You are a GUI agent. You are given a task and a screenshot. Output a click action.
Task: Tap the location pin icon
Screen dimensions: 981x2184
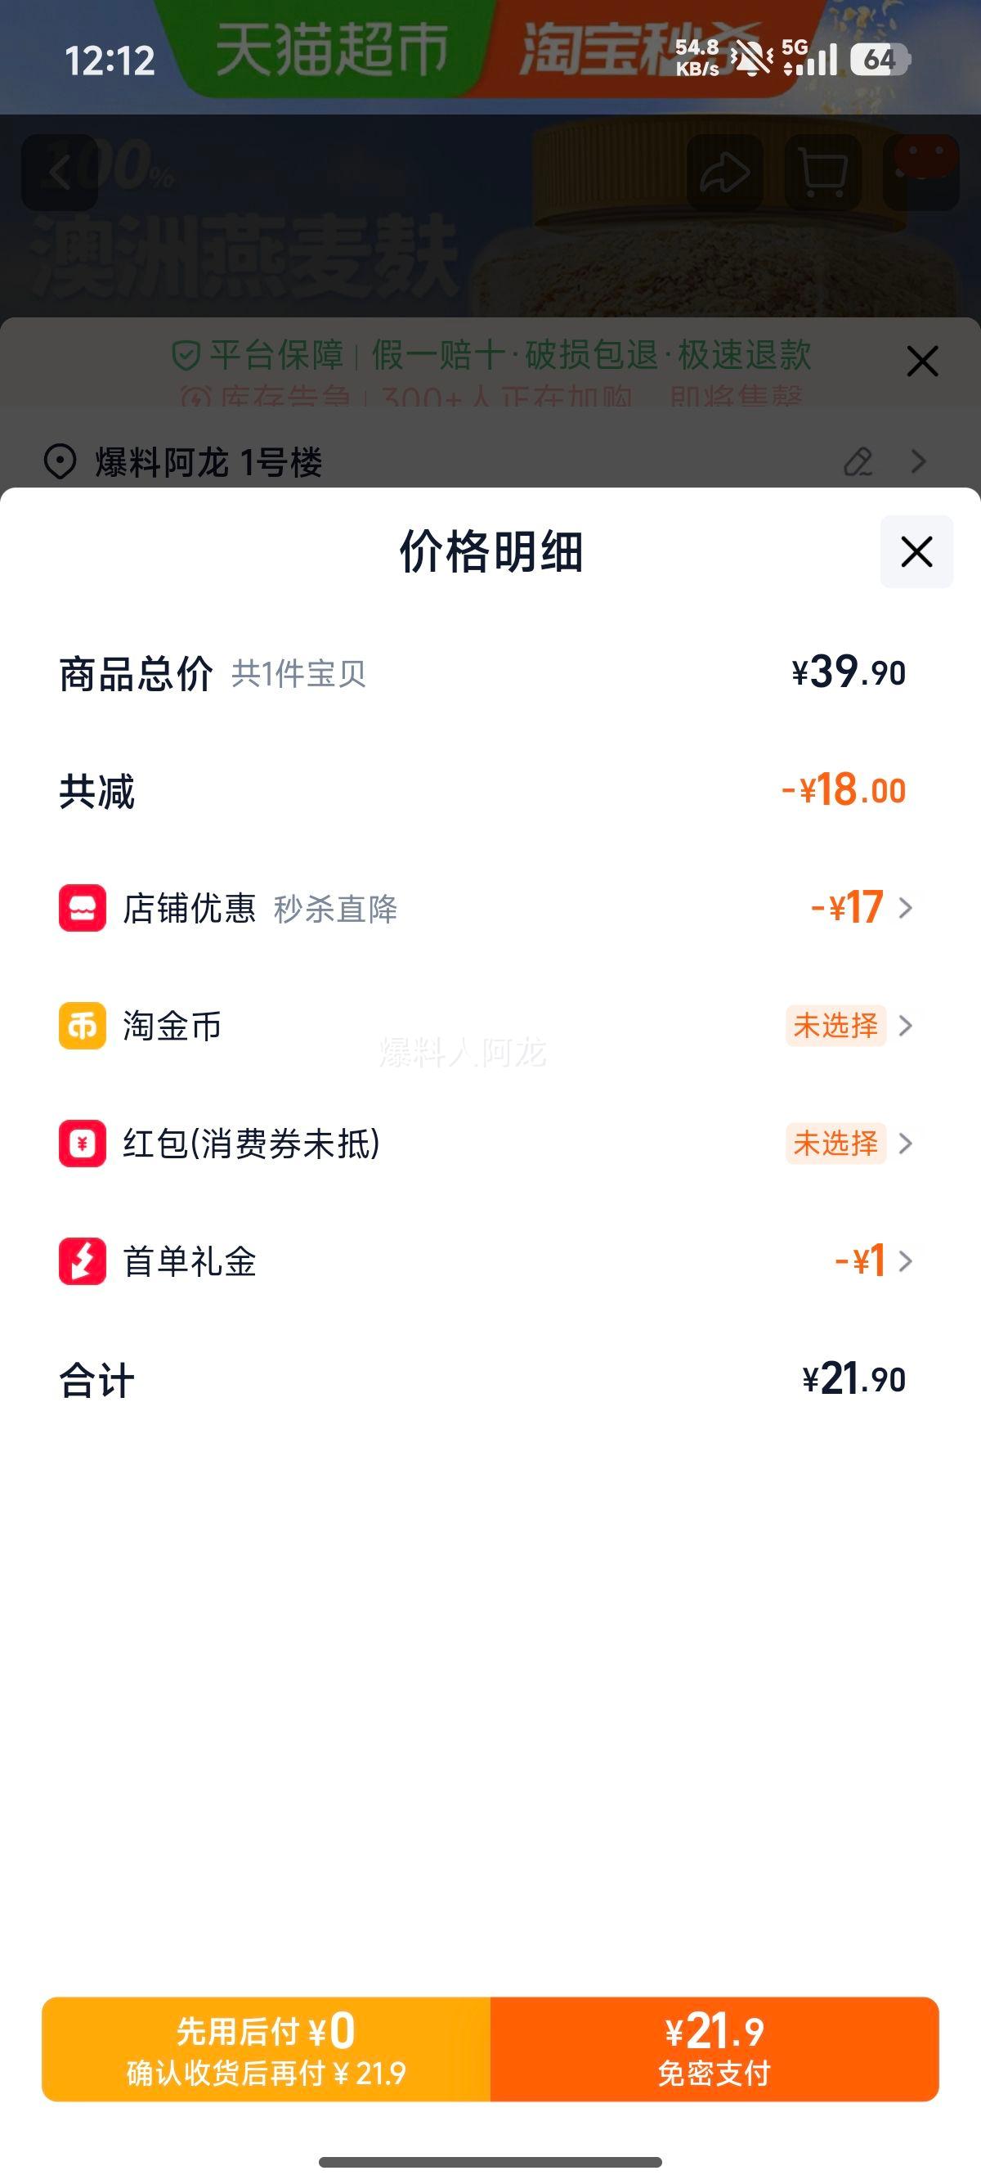point(60,462)
